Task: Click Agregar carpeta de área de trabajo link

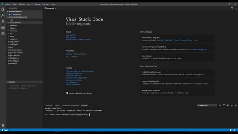Action: click(79, 39)
